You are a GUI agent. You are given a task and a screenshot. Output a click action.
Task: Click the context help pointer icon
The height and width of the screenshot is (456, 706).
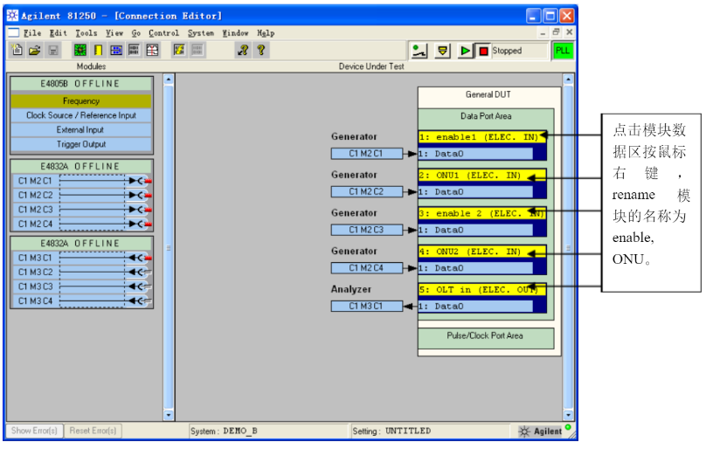244,51
